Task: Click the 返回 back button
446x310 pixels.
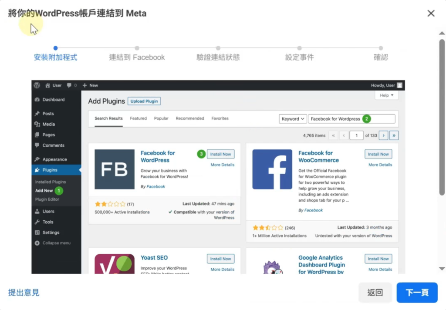Action: click(x=375, y=293)
